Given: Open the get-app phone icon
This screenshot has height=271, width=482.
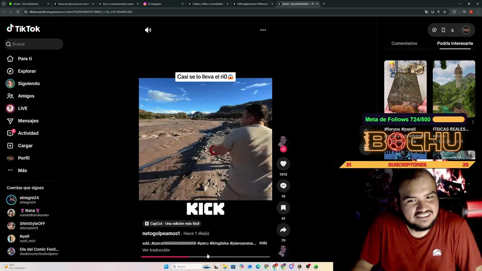Looking at the screenshot, I should coord(443,30).
